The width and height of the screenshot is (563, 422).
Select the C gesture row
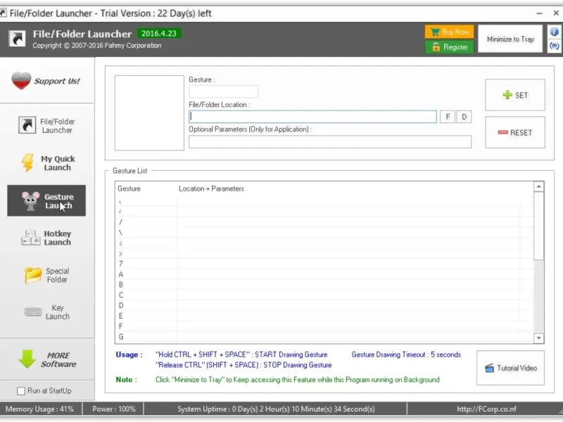pos(325,295)
